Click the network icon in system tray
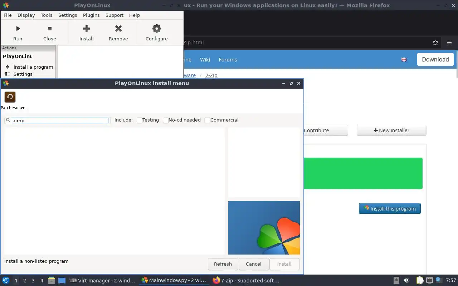Screen dimensions: 458x286 (x=430, y=280)
